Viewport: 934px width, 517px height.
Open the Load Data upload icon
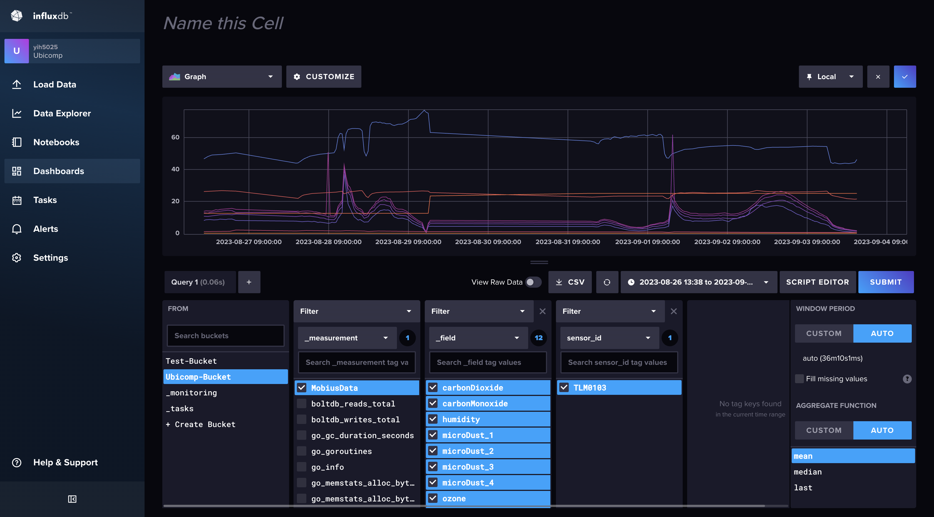coord(17,84)
